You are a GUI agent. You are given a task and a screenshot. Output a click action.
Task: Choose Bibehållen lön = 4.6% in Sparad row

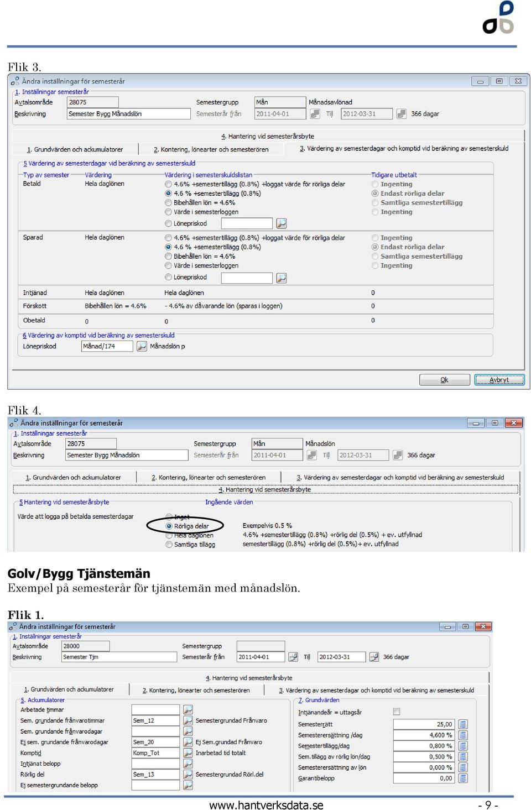click(168, 257)
